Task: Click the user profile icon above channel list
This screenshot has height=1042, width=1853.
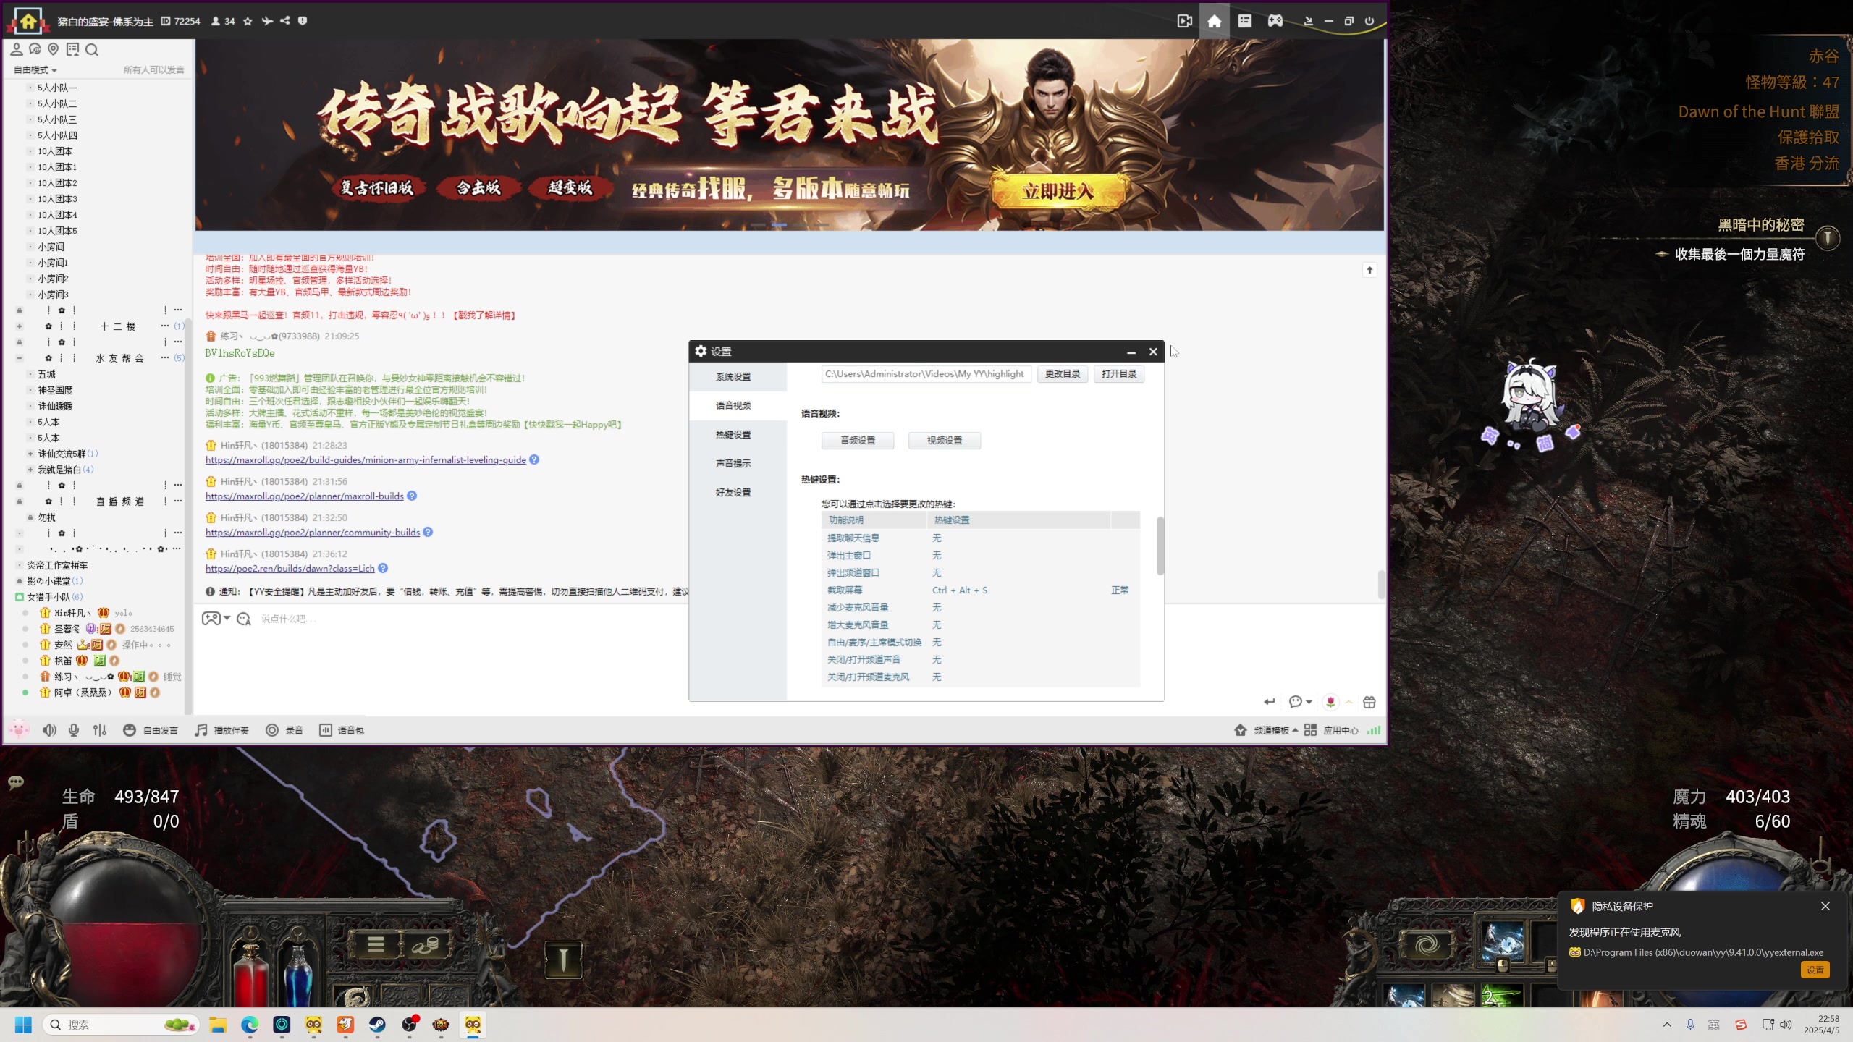Action: (x=16, y=49)
